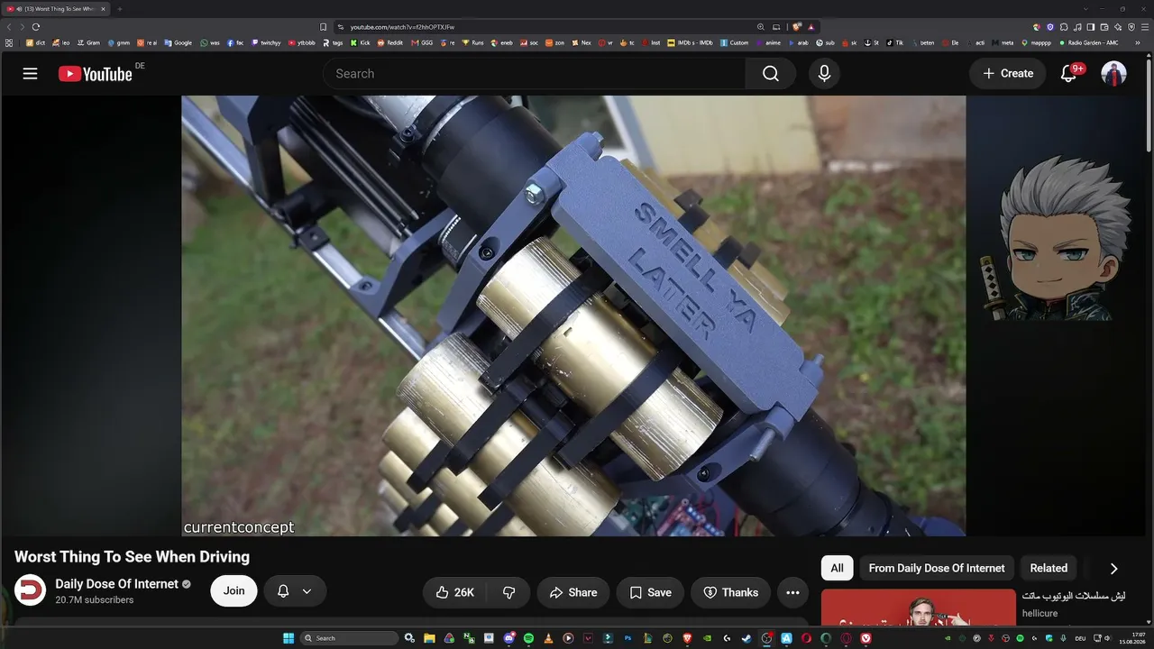Switch to the Worst Thing To See browser tab

point(56,9)
